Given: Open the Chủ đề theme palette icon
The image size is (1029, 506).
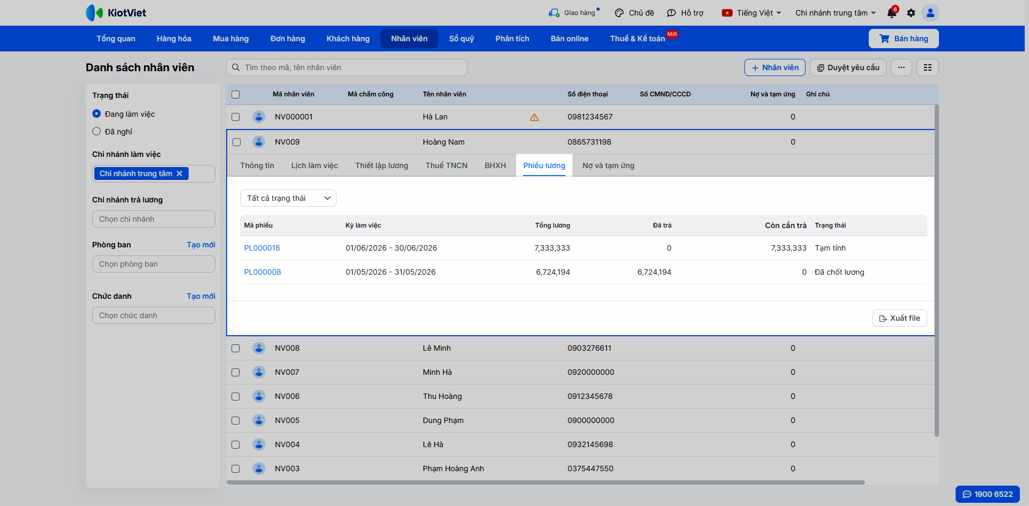Looking at the screenshot, I should tap(620, 13).
